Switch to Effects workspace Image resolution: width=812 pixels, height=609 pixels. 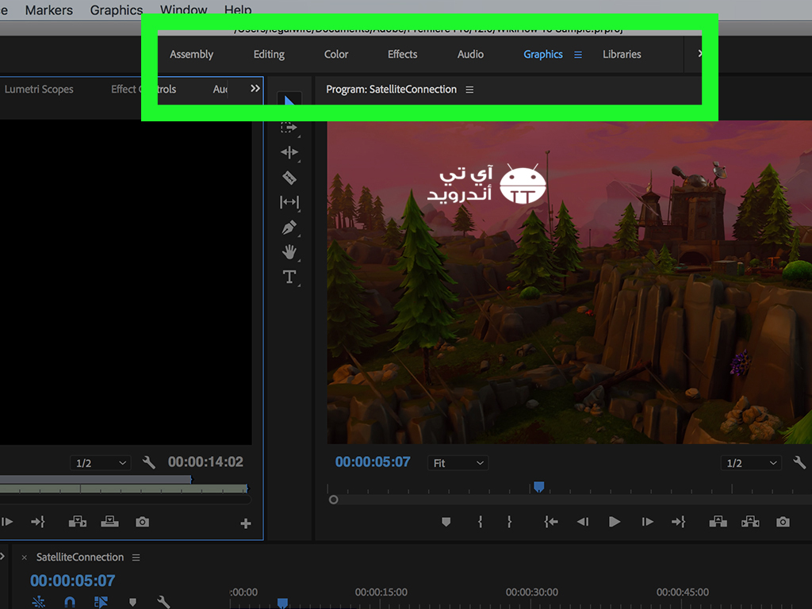click(x=402, y=55)
